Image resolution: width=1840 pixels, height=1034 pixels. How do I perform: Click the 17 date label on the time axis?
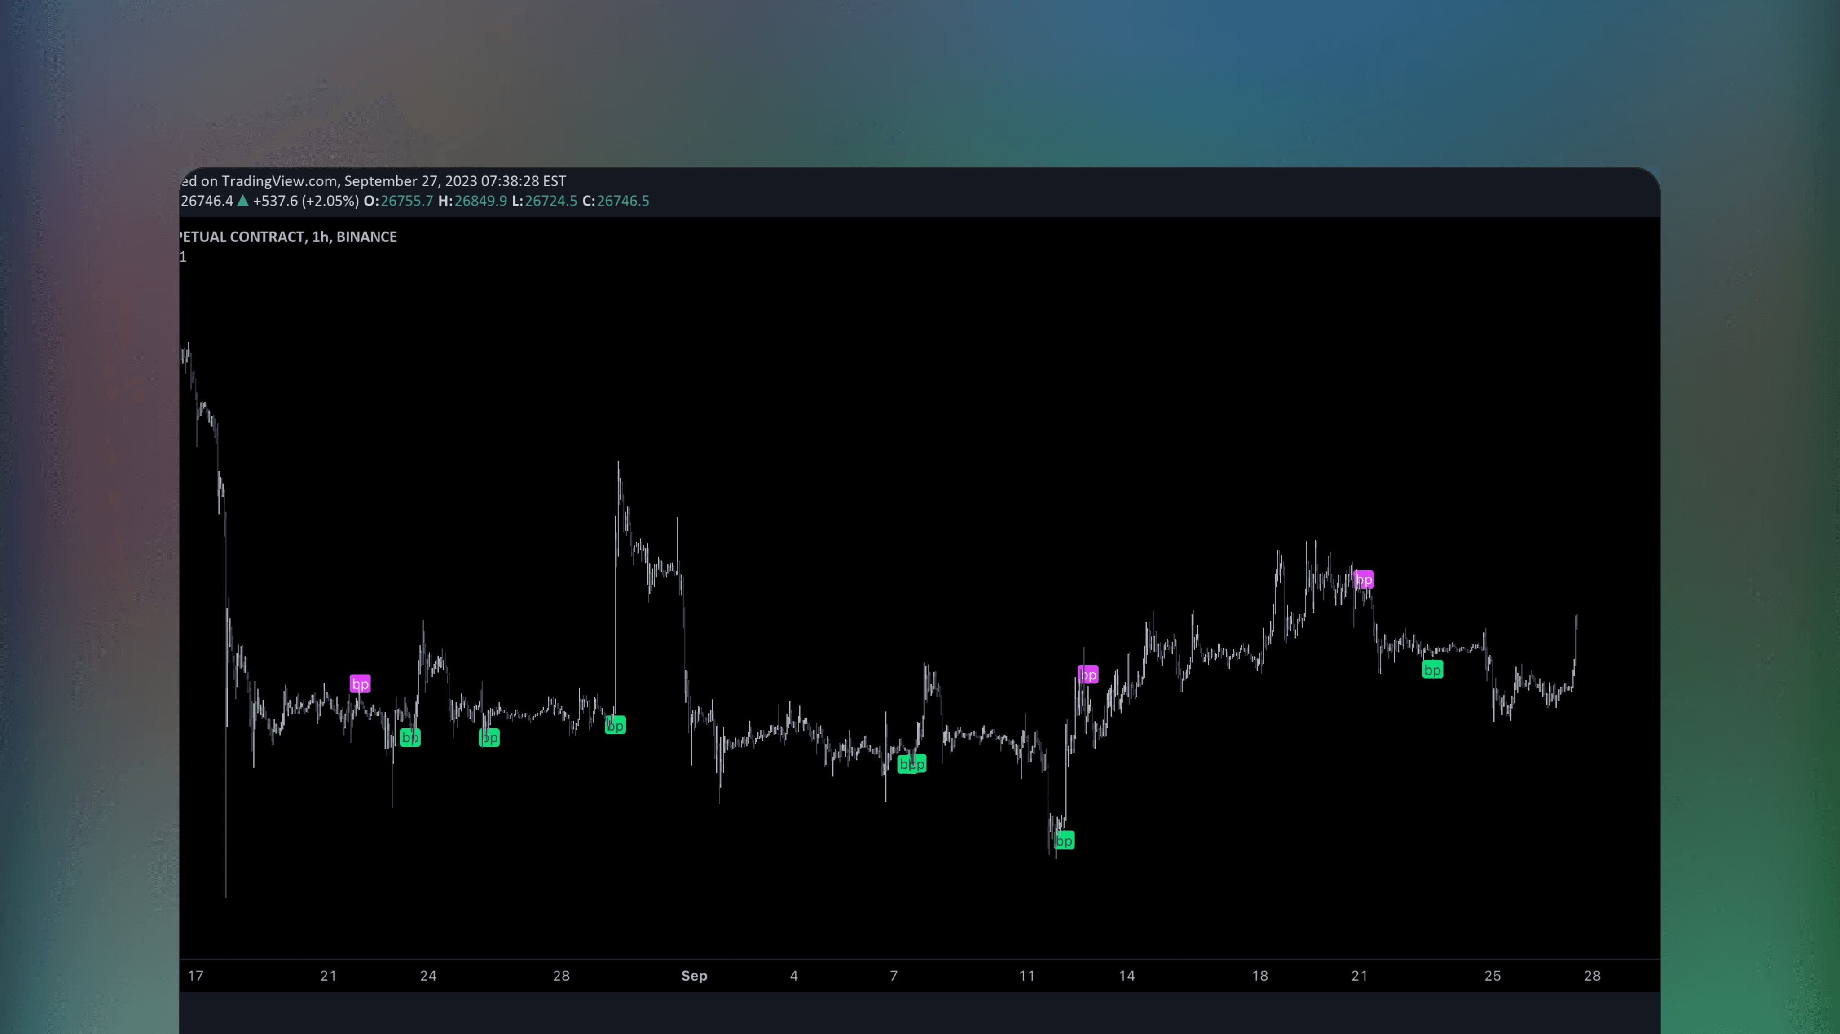196,976
